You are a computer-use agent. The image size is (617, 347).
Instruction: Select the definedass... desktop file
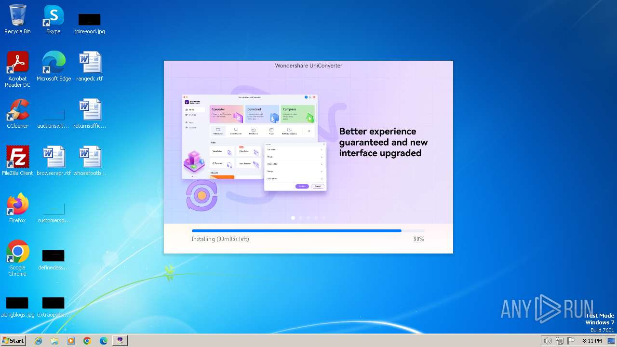[x=54, y=260]
